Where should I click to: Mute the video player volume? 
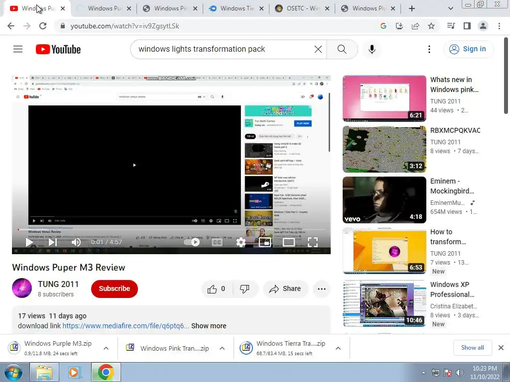point(76,242)
